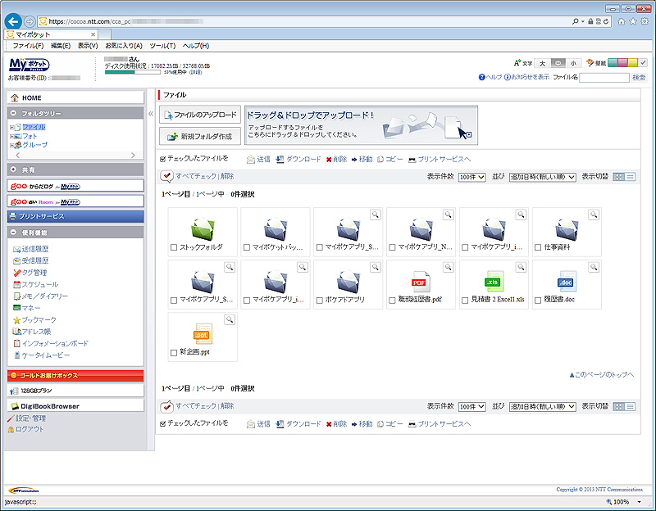Select the yellow wallpaper color swatch
Viewport: 656px width, 511px height.
coord(632,63)
